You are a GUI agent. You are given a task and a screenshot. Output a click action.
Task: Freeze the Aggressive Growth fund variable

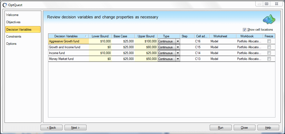click(269, 41)
